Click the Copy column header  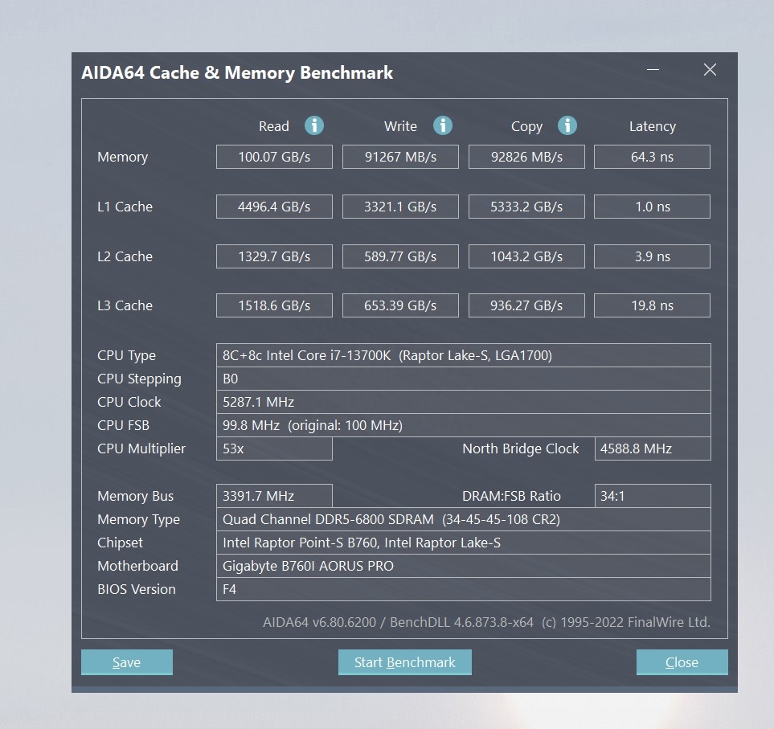pyautogui.click(x=526, y=127)
